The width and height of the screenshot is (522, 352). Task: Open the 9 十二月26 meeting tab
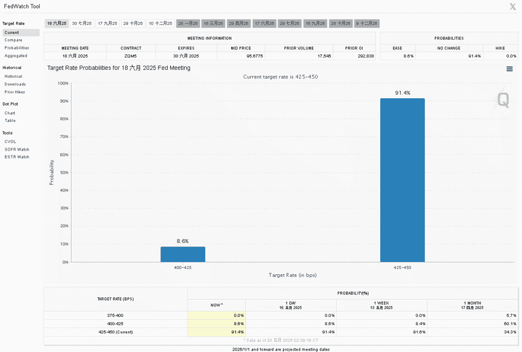[x=367, y=23]
